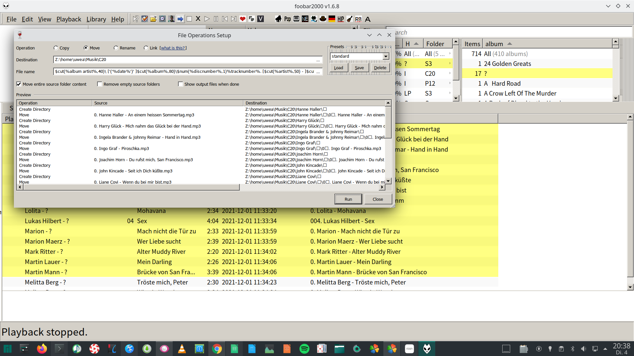Click the RB genre icon
634x356 pixels.
(359, 19)
